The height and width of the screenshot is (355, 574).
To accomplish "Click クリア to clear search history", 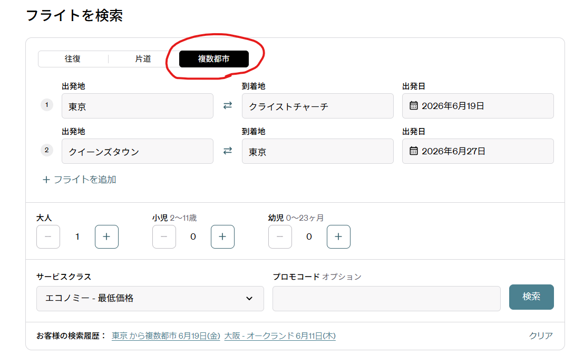I will (541, 336).
